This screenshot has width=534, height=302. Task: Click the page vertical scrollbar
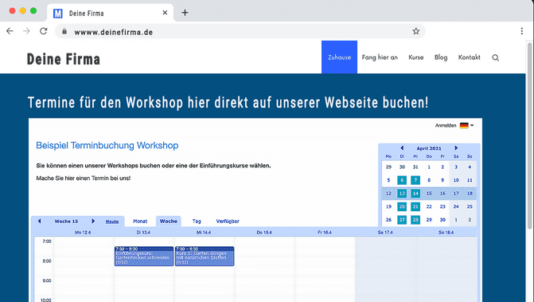pos(529,135)
